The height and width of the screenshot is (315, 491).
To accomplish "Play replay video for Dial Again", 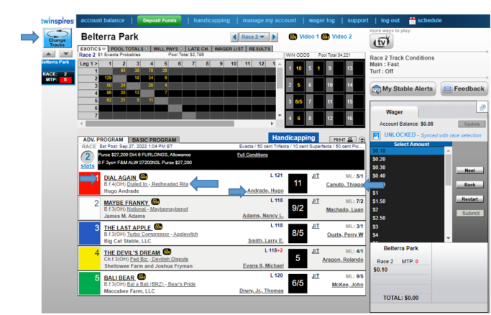I will click(143, 177).
